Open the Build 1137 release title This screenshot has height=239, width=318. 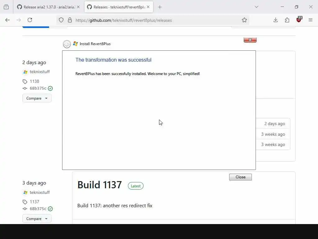pyautogui.click(x=100, y=185)
